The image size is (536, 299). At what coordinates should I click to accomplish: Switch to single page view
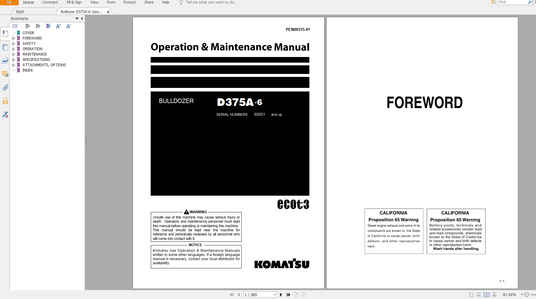coord(471,295)
